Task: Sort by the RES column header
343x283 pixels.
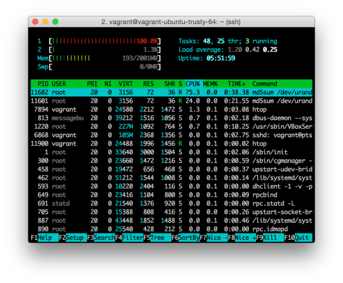Action: [148, 84]
